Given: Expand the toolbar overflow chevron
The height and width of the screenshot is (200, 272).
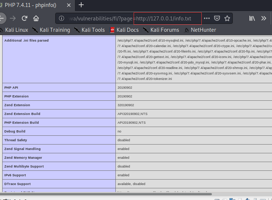Looking at the screenshot, I should coord(264,18).
